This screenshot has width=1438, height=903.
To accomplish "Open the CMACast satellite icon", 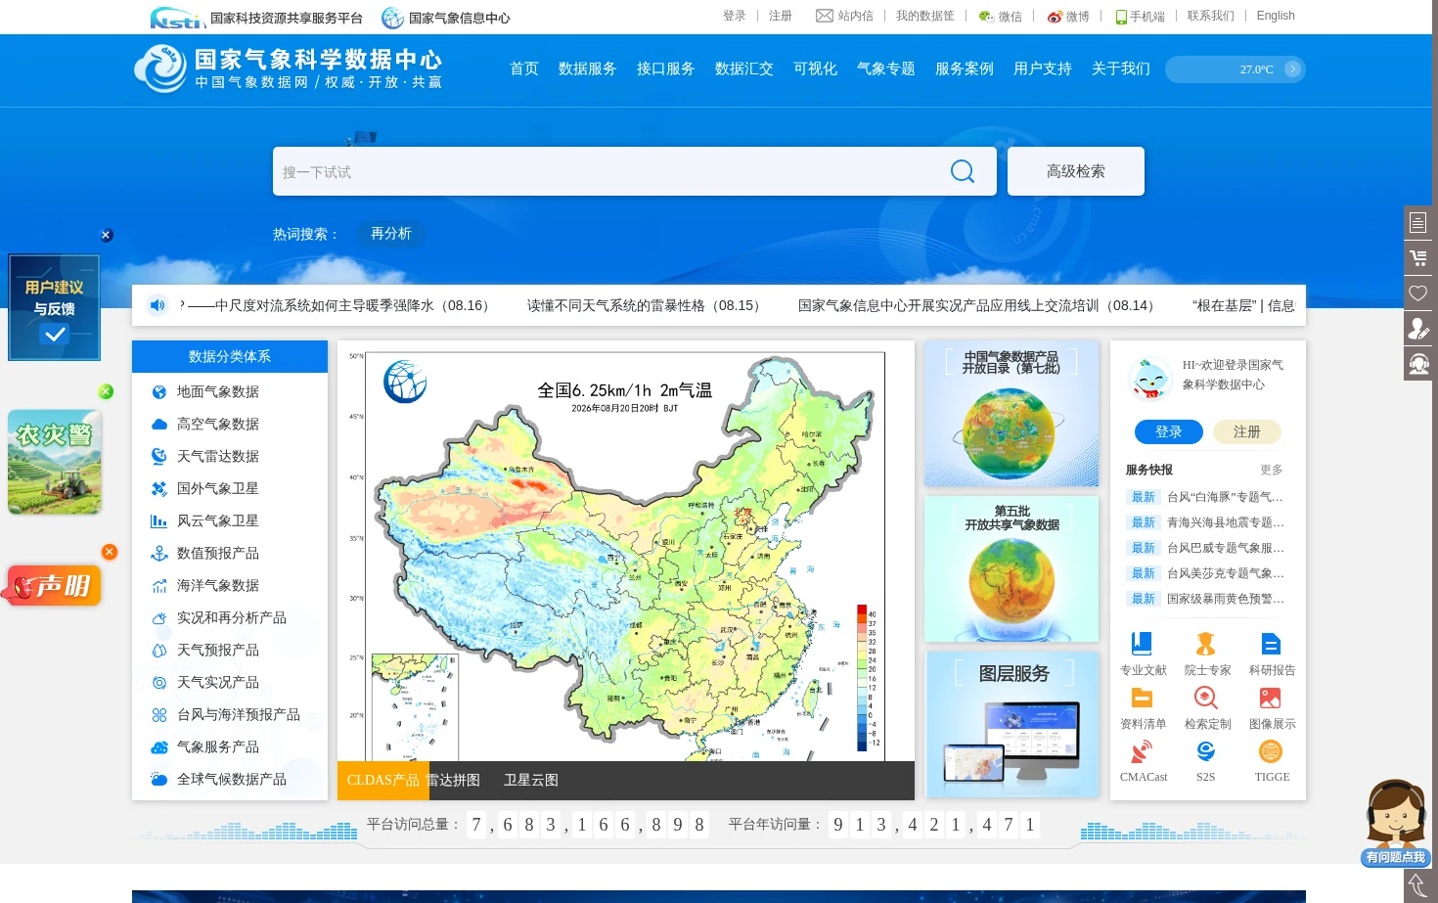I will (1142, 751).
